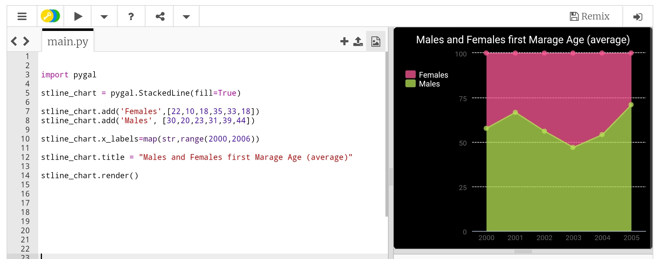Click the share icon
Screen dimensions: 659x259
[160, 16]
